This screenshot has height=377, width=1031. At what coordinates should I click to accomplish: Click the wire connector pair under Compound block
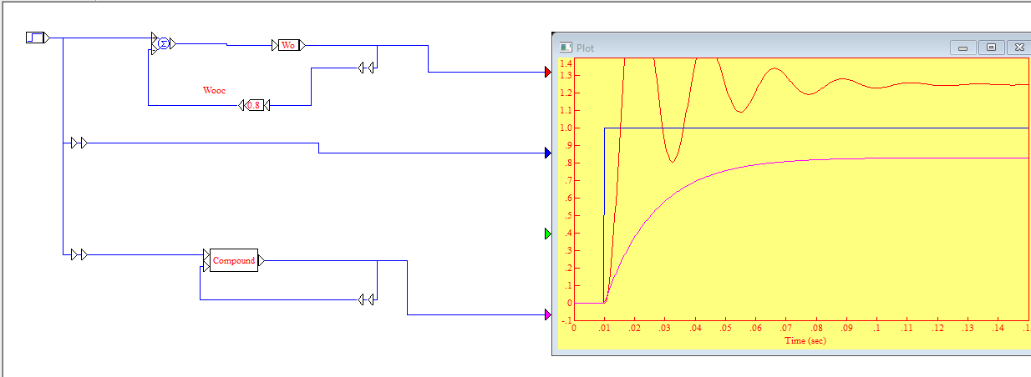point(365,299)
